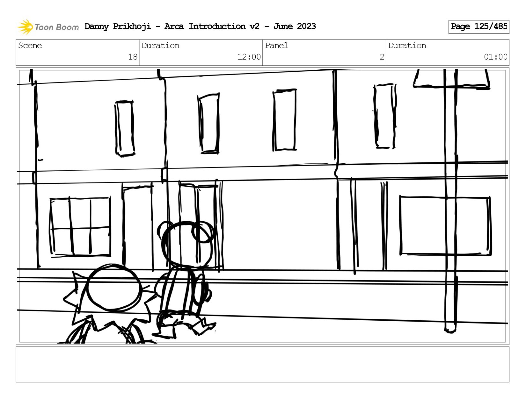Click the 'Scene' label
This screenshot has height=406, width=526.
(30, 46)
